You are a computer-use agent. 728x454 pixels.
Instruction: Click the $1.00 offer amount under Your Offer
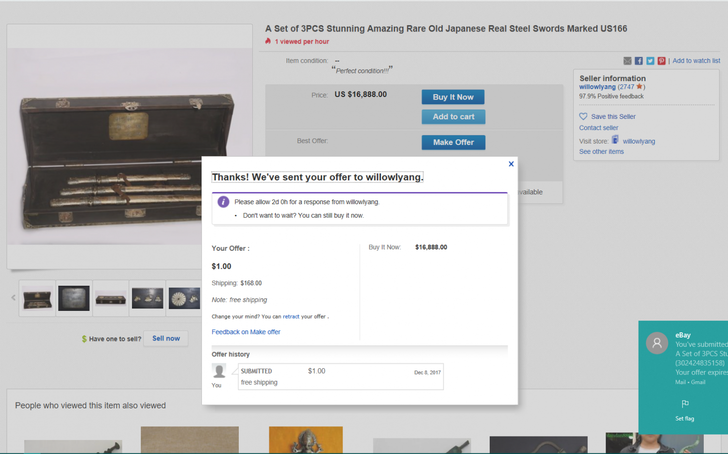pos(221,266)
